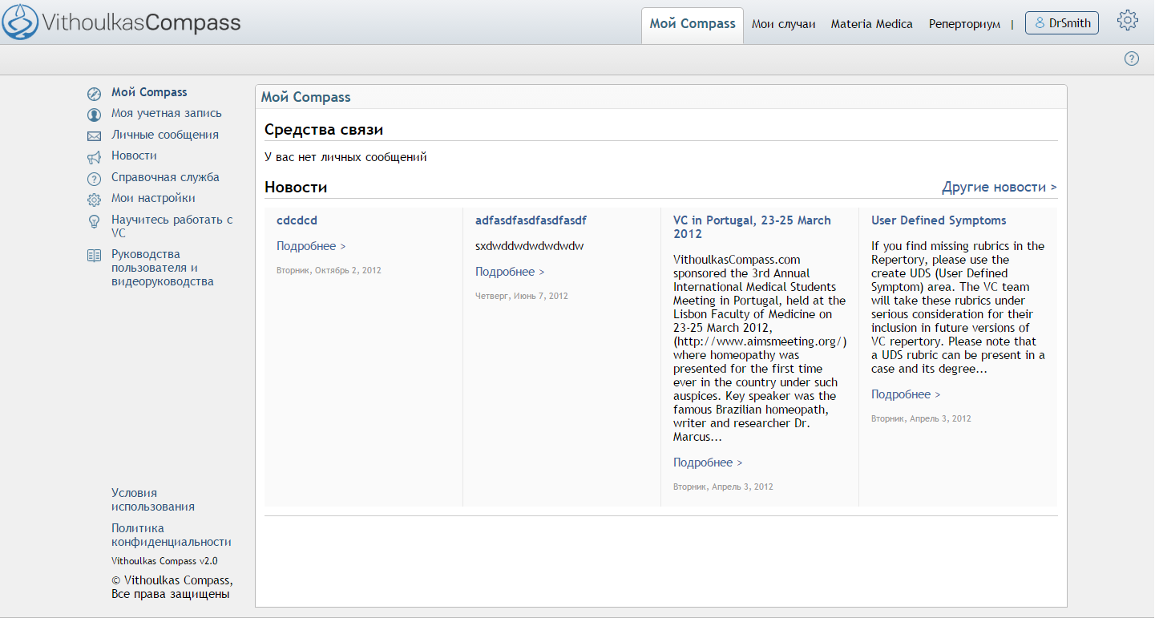This screenshot has width=1155, height=618.
Task: Click the sxdwddwdwdwdwdw news text
Action: (x=529, y=246)
